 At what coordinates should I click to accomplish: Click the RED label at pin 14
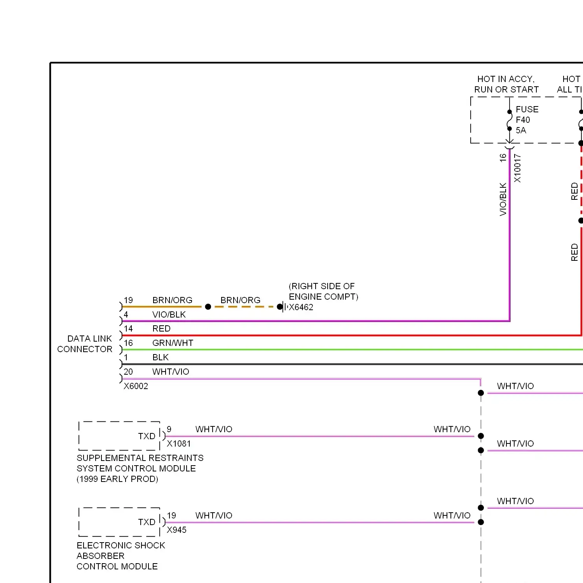click(161, 328)
